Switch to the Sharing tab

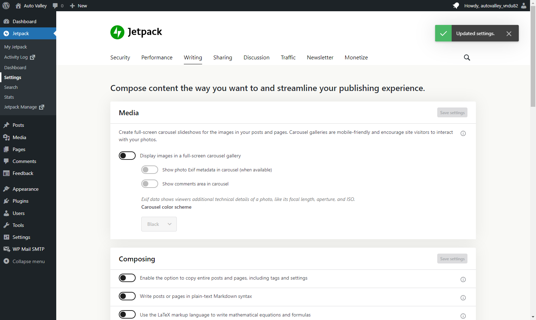tap(223, 58)
